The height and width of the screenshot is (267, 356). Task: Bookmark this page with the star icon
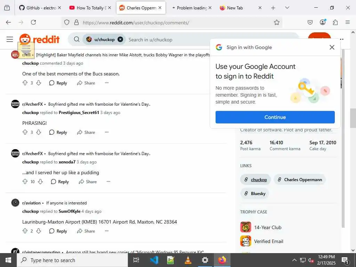click(x=276, y=22)
